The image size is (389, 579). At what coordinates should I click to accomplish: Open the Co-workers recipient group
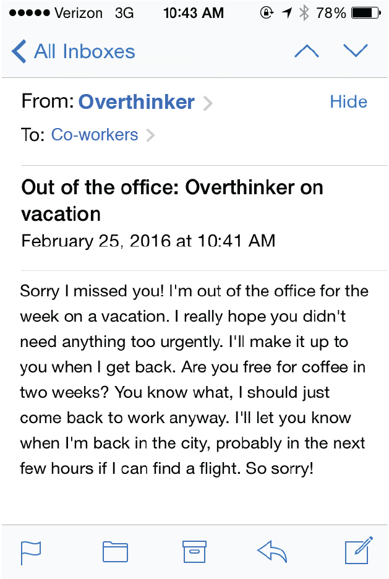point(95,134)
